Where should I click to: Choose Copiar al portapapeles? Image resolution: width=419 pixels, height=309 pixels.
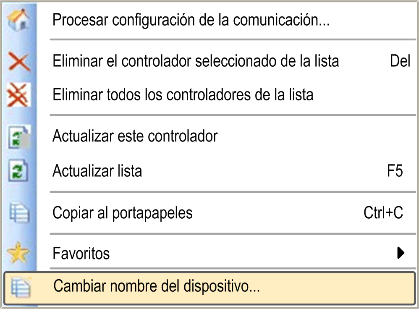(123, 213)
